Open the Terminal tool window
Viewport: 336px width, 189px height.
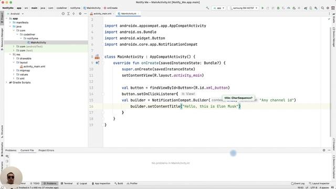[67, 183]
